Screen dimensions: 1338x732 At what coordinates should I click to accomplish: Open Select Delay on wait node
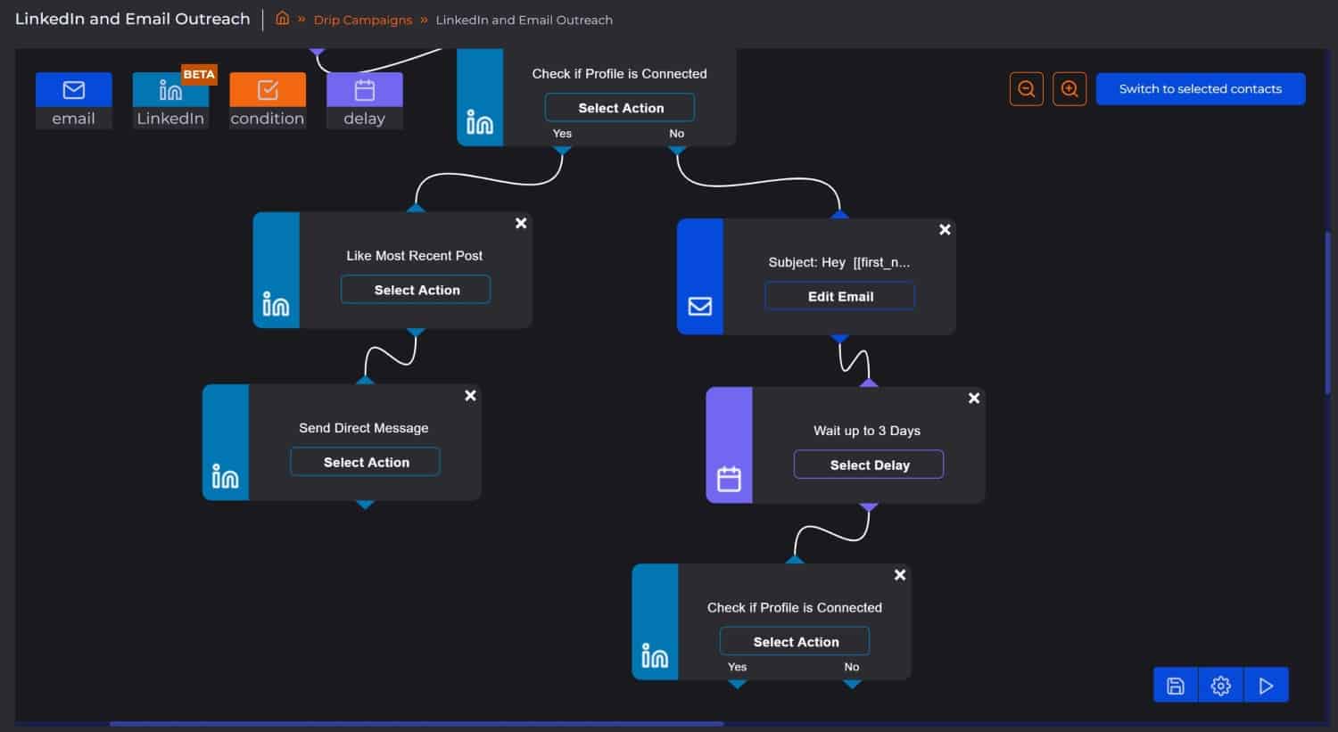(869, 465)
